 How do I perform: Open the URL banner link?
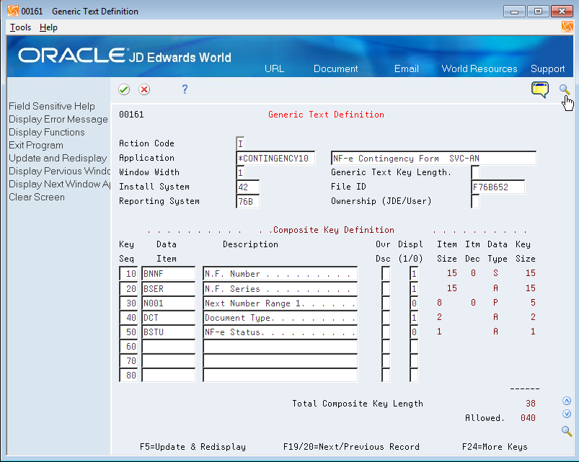[x=275, y=68]
